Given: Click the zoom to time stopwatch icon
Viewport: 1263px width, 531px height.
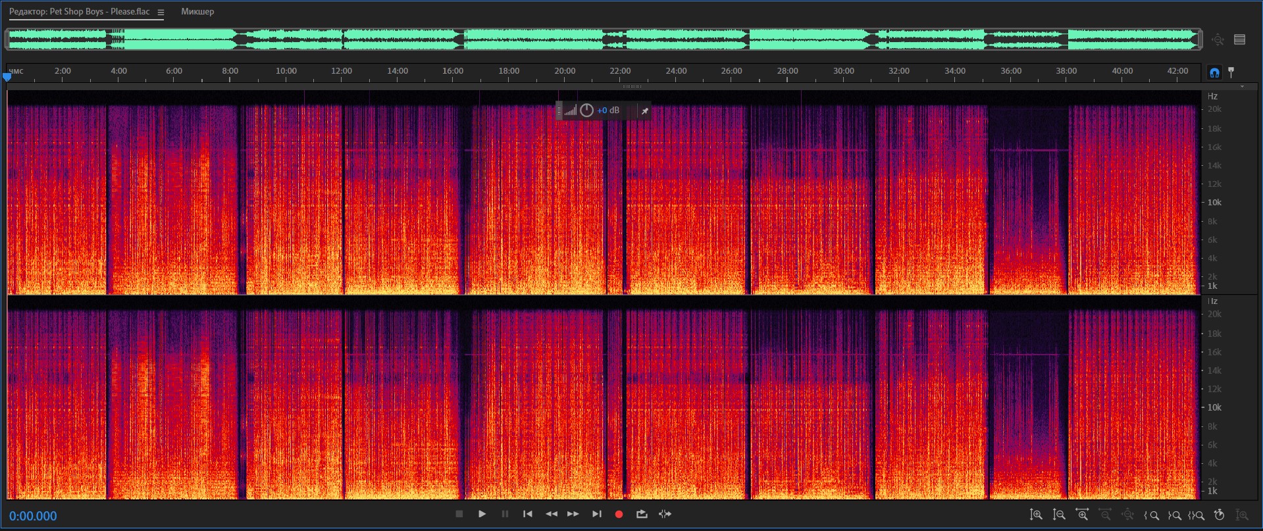Looking at the screenshot, I should click(x=1219, y=515).
